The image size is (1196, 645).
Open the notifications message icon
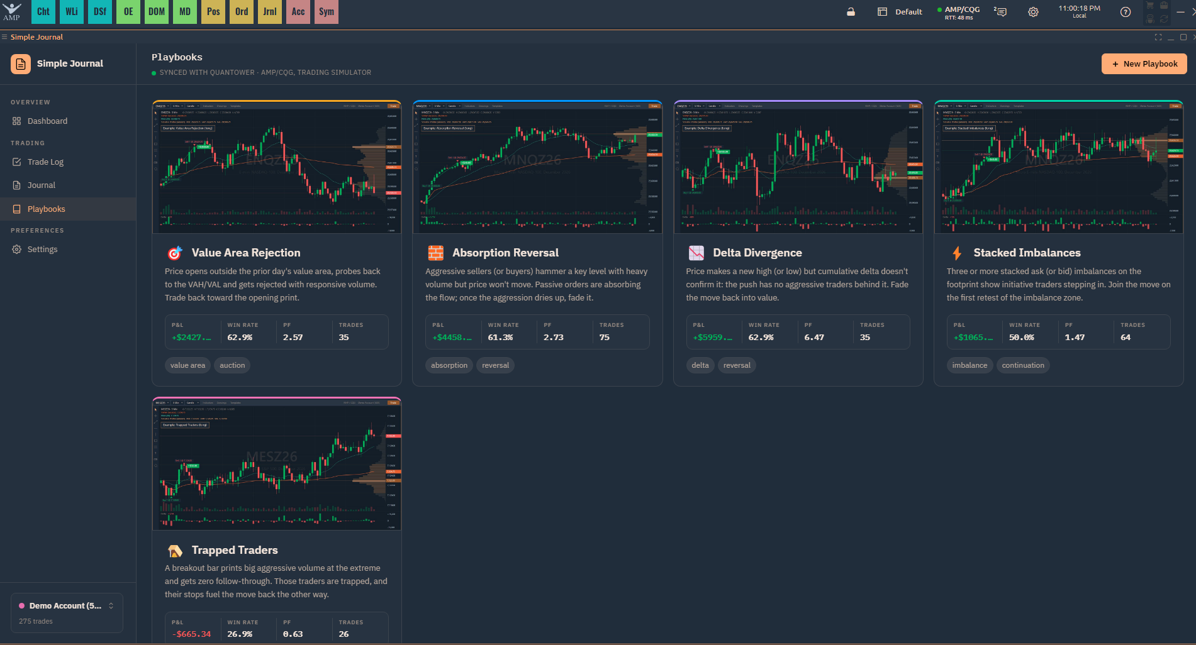(x=1000, y=12)
